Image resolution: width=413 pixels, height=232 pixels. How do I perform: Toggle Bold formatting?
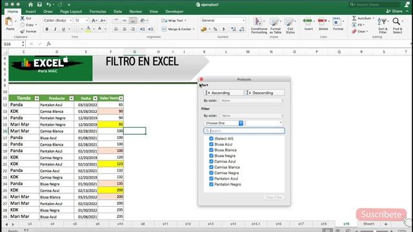pos(47,29)
